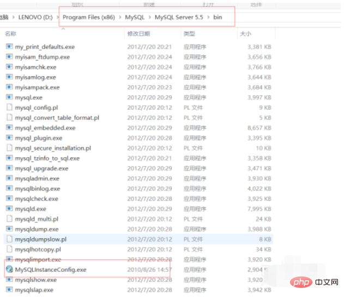Expand chevron after Program Files (x86) breadcrumb
This screenshot has height=300, width=344.
pyautogui.click(x=120, y=17)
